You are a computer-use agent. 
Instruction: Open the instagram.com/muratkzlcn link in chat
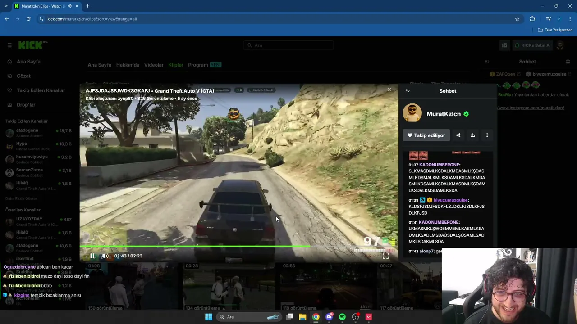pyautogui.click(x=531, y=108)
